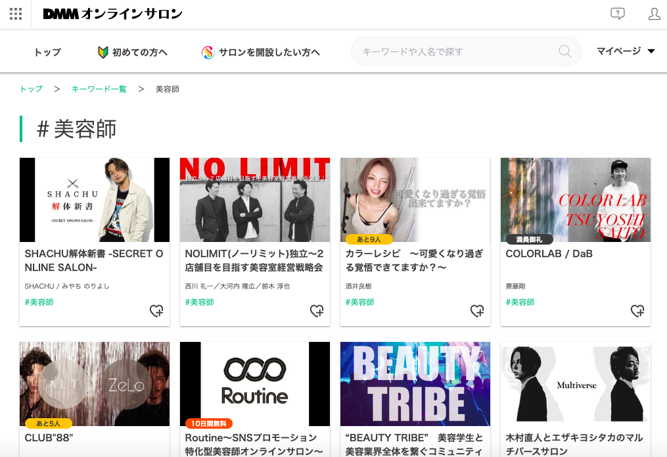Click #美容師 tag under SHACHU card
Image resolution: width=667 pixels, height=457 pixels.
(39, 302)
